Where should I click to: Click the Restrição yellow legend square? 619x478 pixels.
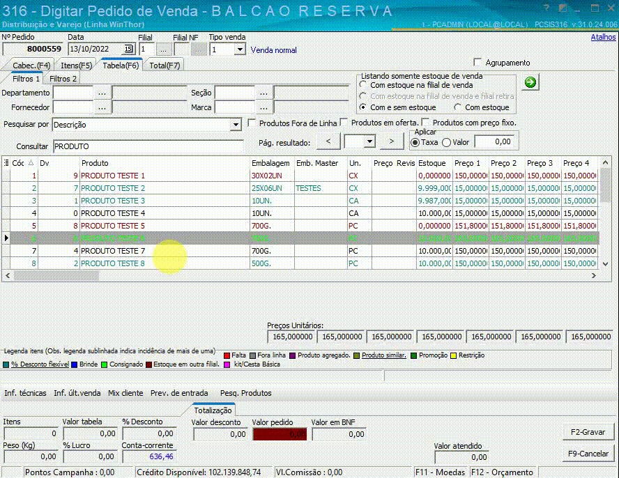click(454, 355)
